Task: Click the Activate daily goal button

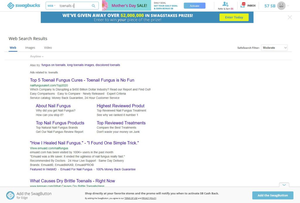Action: 195,6
